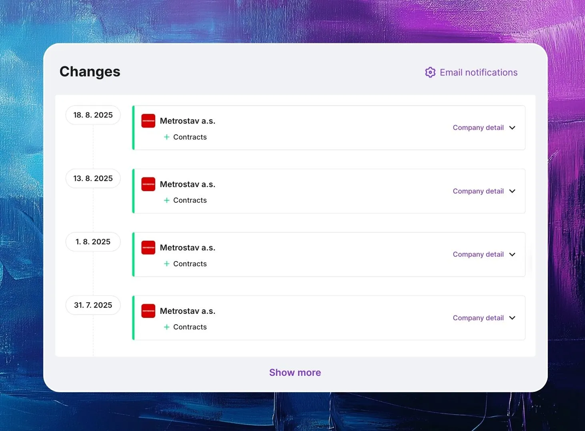585x431 pixels.
Task: Click Metrostav logo in 1. 8. 2025 entry
Action: click(x=148, y=247)
